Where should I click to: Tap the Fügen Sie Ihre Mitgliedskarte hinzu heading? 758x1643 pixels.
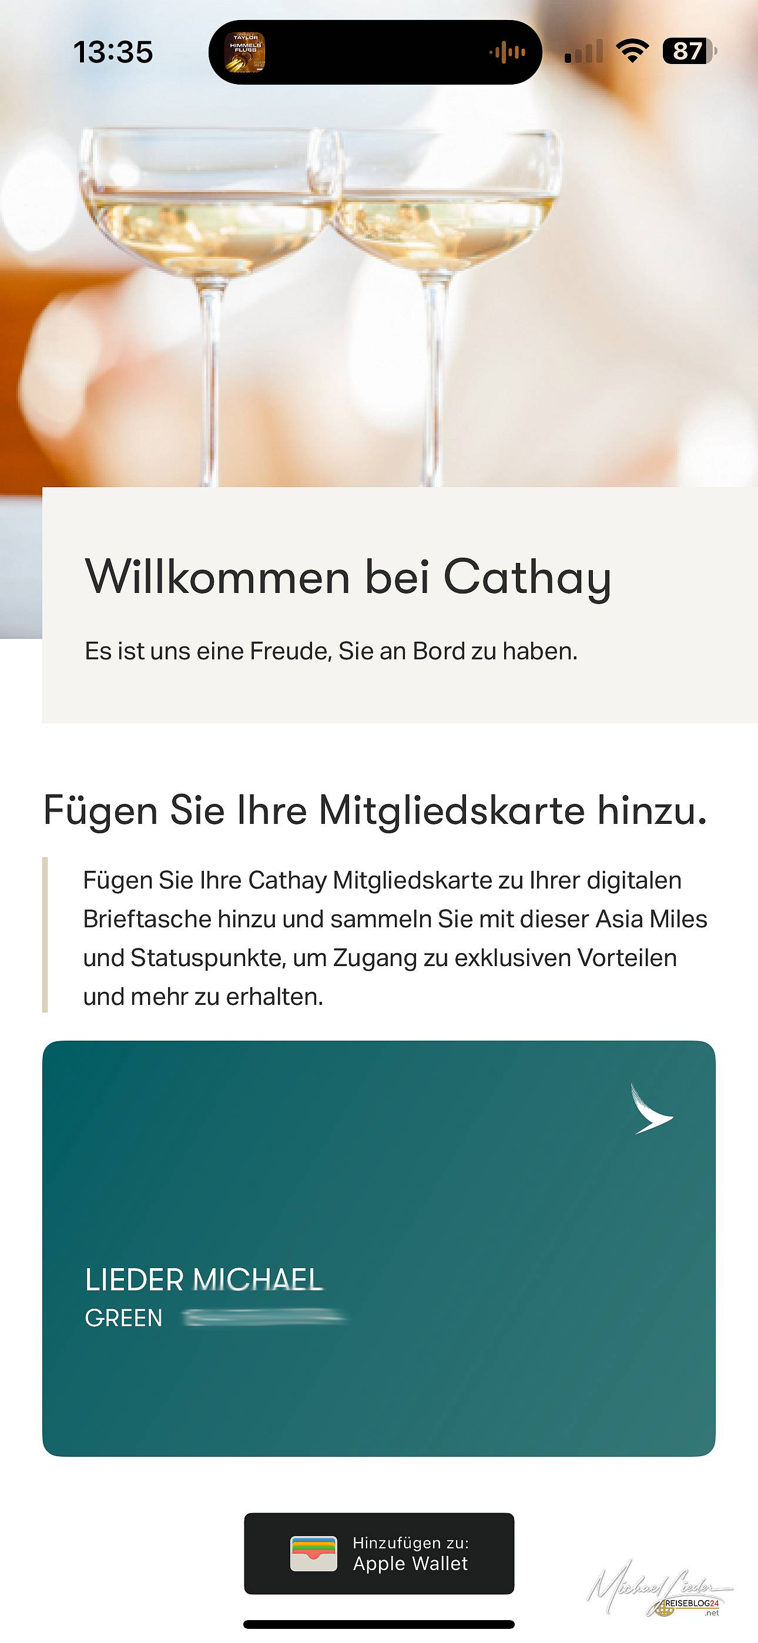(375, 812)
